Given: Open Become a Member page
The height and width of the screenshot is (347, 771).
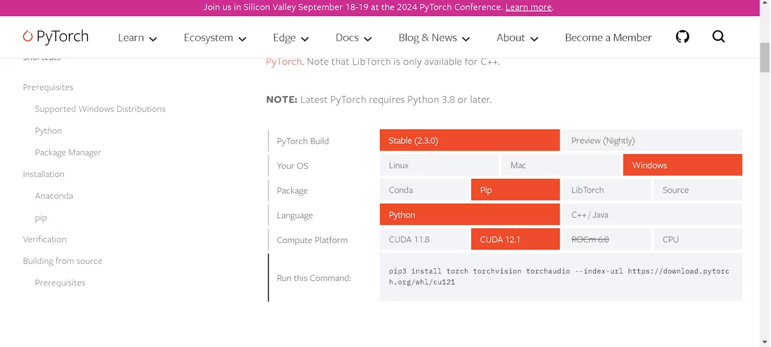Looking at the screenshot, I should 608,37.
